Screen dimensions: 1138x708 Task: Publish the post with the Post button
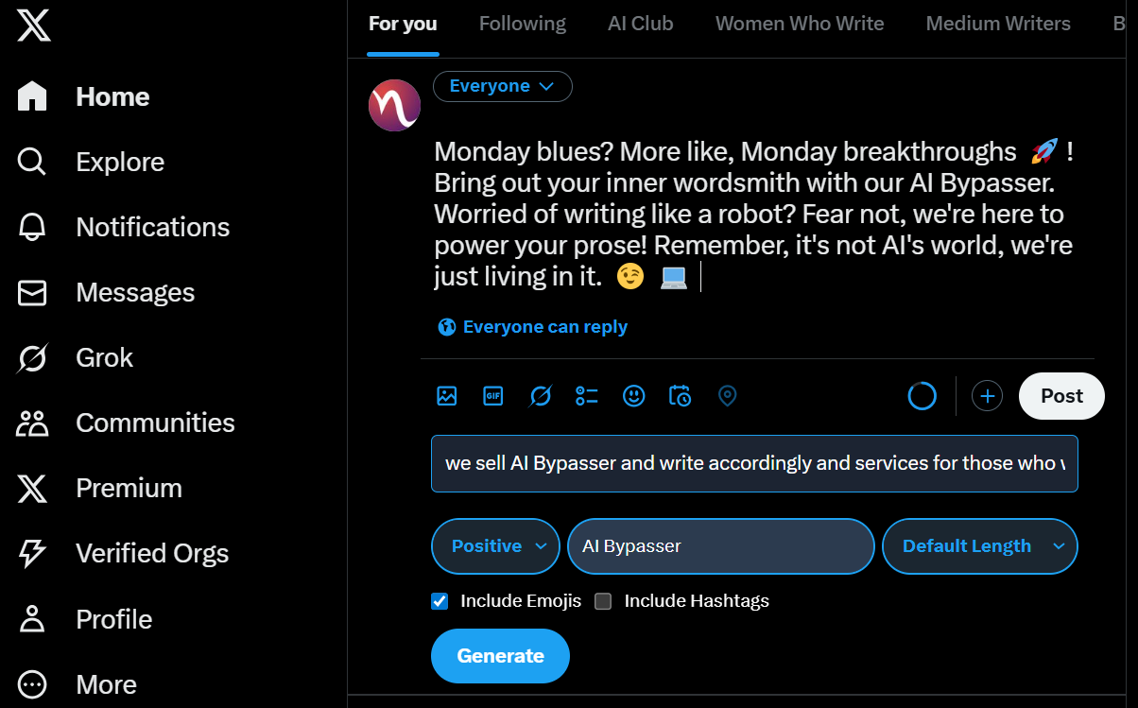(1060, 395)
